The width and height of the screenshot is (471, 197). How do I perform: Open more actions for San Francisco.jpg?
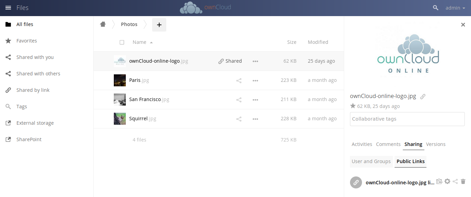[x=255, y=100]
